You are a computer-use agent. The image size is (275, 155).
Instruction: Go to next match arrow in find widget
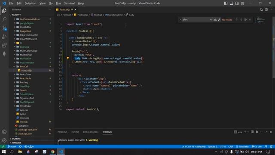tap(241, 19)
